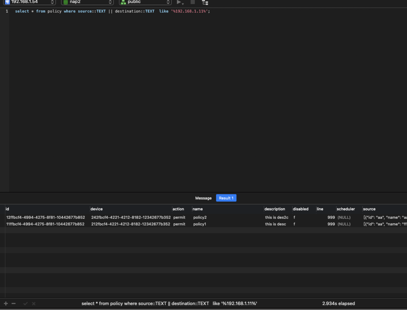The width and height of the screenshot is (407, 310).
Task: Click the device column header
Action: [x=131, y=209]
